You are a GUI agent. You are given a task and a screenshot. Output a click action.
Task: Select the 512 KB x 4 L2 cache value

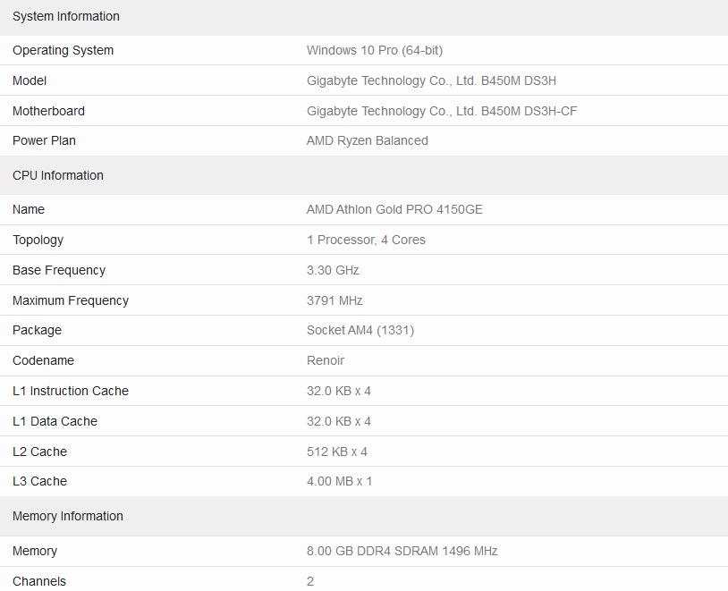pos(337,452)
